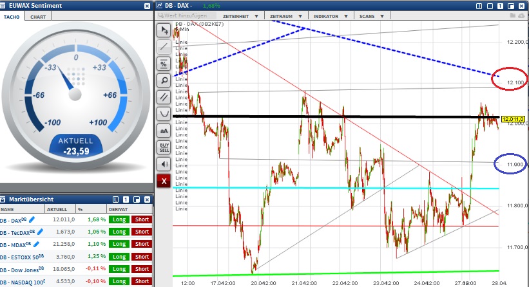
Task: Switch to the CHART tab in EUWAX Sentiment
Action: 38,17
